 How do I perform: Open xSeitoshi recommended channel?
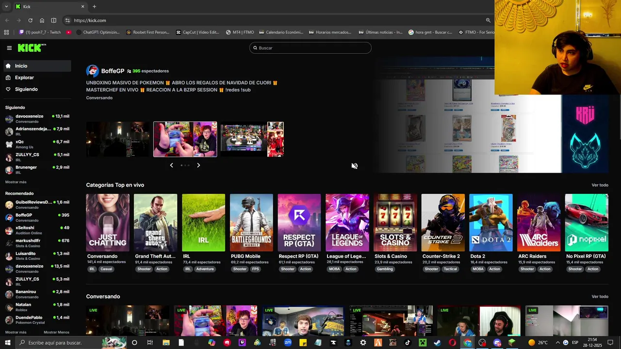[x=37, y=230]
